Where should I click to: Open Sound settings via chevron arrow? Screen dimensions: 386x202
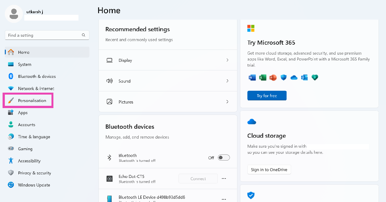227,81
